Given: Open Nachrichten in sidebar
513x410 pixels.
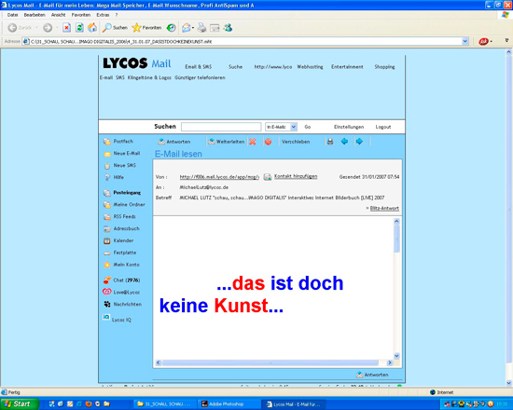Looking at the screenshot, I should point(123,304).
